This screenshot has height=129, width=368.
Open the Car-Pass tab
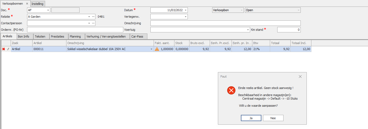[x=138, y=36]
